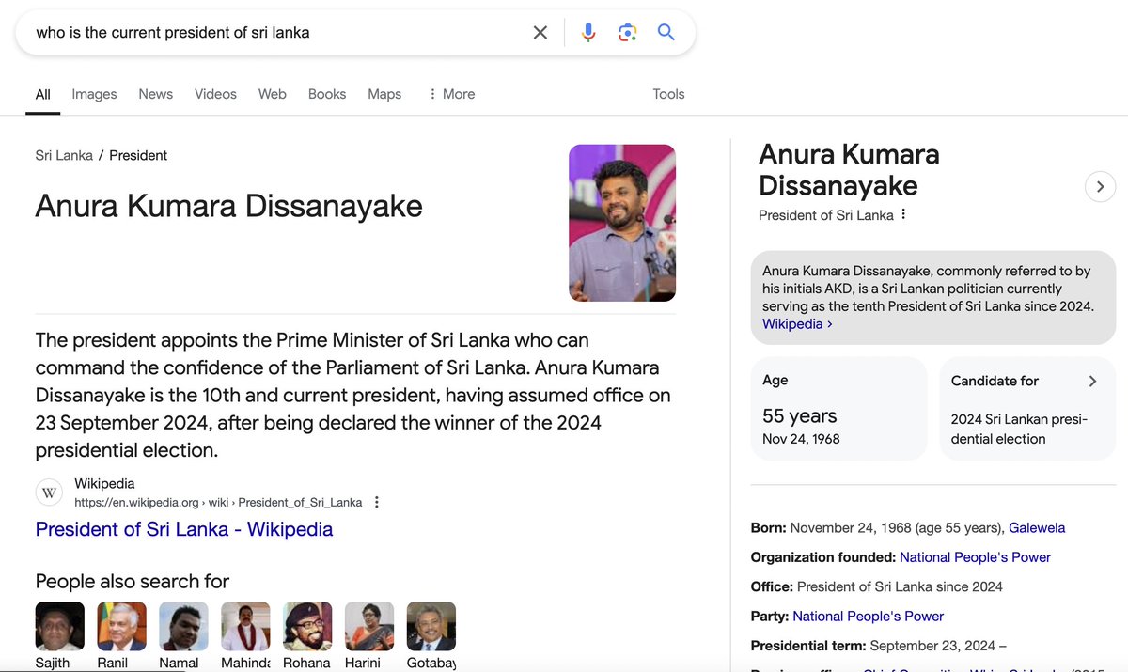Switch to the Web tab
1128x672 pixels.
(x=273, y=94)
